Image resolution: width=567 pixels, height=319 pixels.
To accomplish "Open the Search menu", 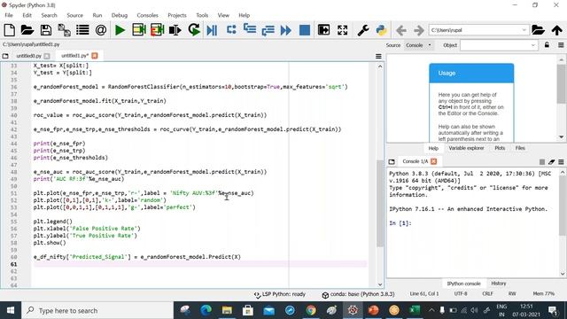I will click(x=50, y=15).
